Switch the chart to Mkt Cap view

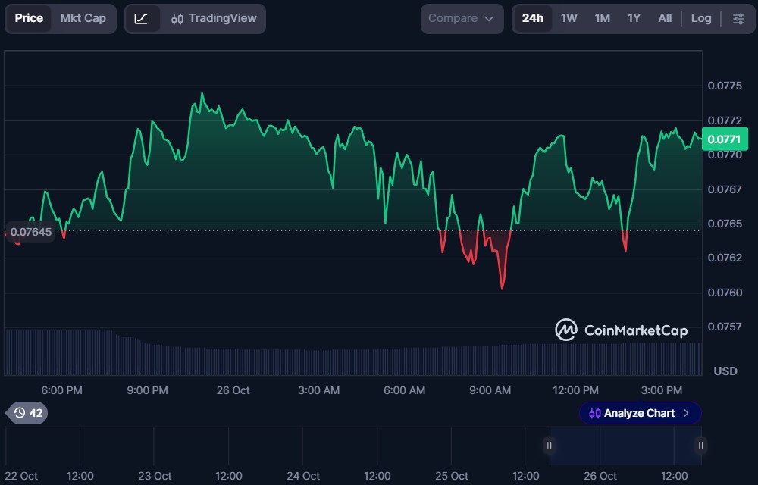click(83, 18)
